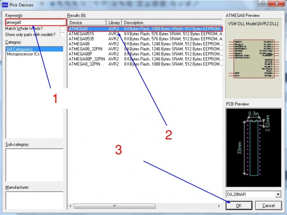The image size is (287, 215).
Task: Click the Cancel button
Action: [269, 206]
